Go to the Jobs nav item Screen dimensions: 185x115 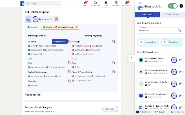click(106, 3)
